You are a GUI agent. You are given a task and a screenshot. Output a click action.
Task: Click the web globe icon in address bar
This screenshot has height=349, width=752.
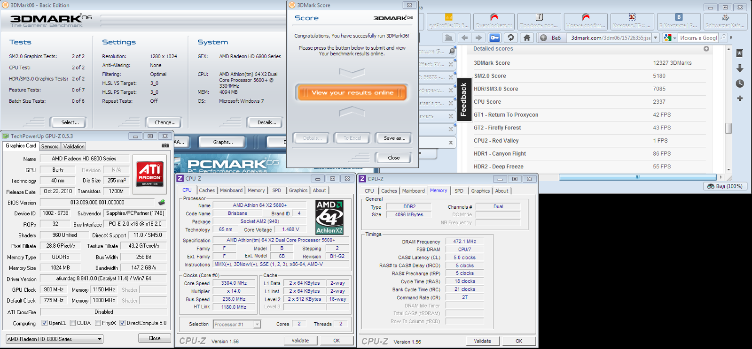tap(543, 38)
